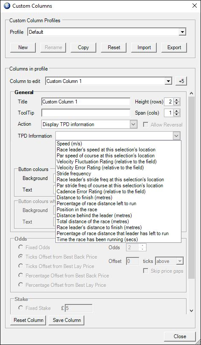Screen dimensions: 201x345
Task: Click the Save Column button
Action: (x=66, y=320)
